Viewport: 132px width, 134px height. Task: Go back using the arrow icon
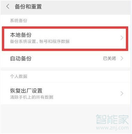pos(8,7)
